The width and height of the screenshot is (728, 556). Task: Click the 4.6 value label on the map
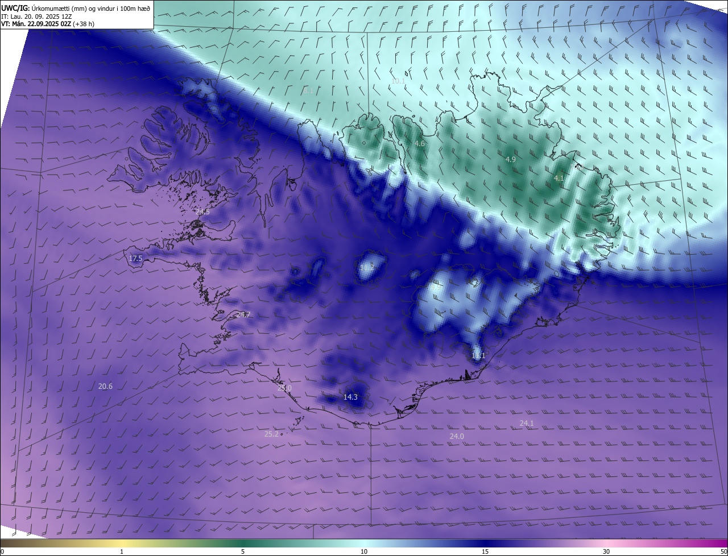click(x=420, y=144)
